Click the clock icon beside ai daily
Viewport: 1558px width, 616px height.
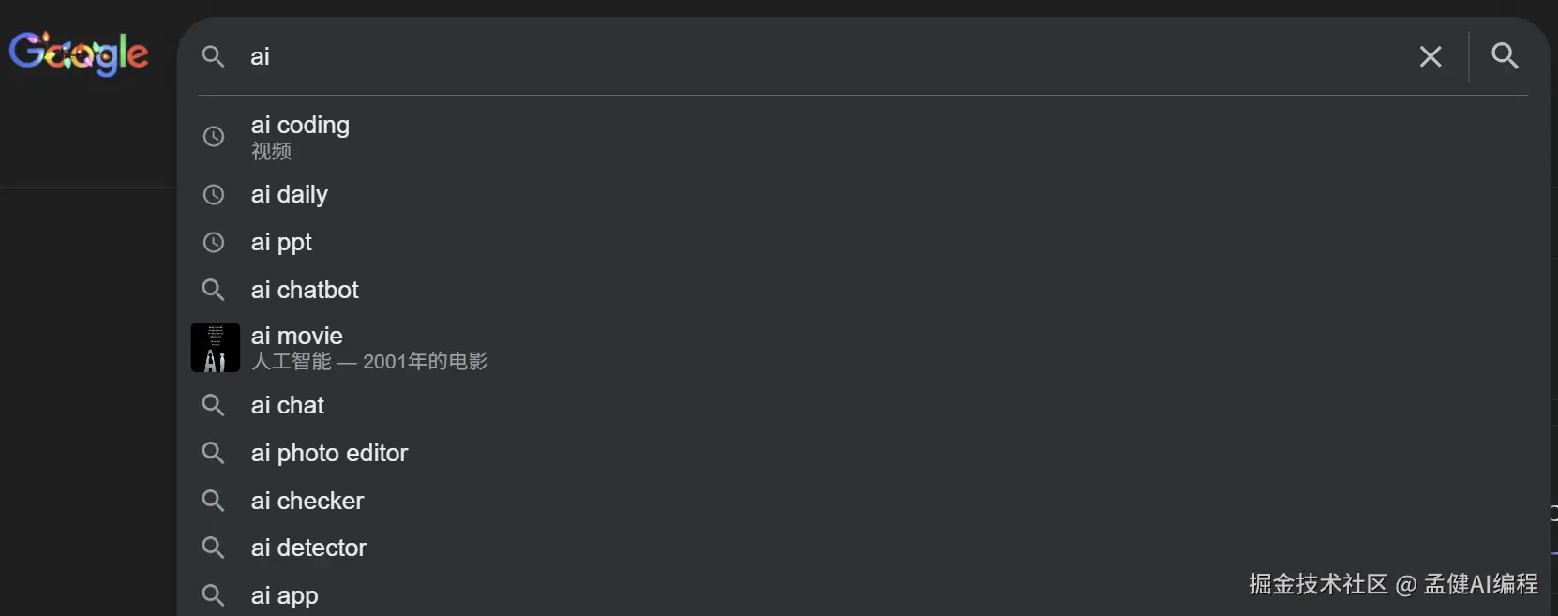coord(214,195)
